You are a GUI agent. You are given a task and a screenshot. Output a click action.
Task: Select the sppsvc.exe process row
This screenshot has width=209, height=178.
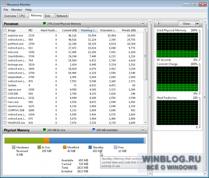click(x=73, y=89)
